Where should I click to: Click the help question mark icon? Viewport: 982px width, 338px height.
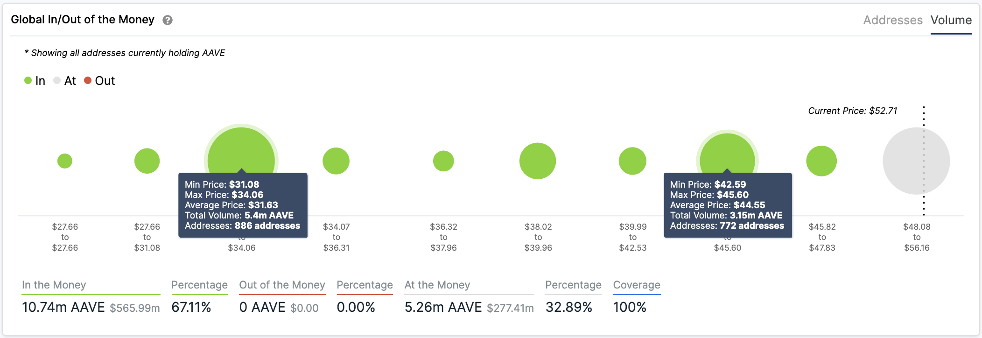168,20
